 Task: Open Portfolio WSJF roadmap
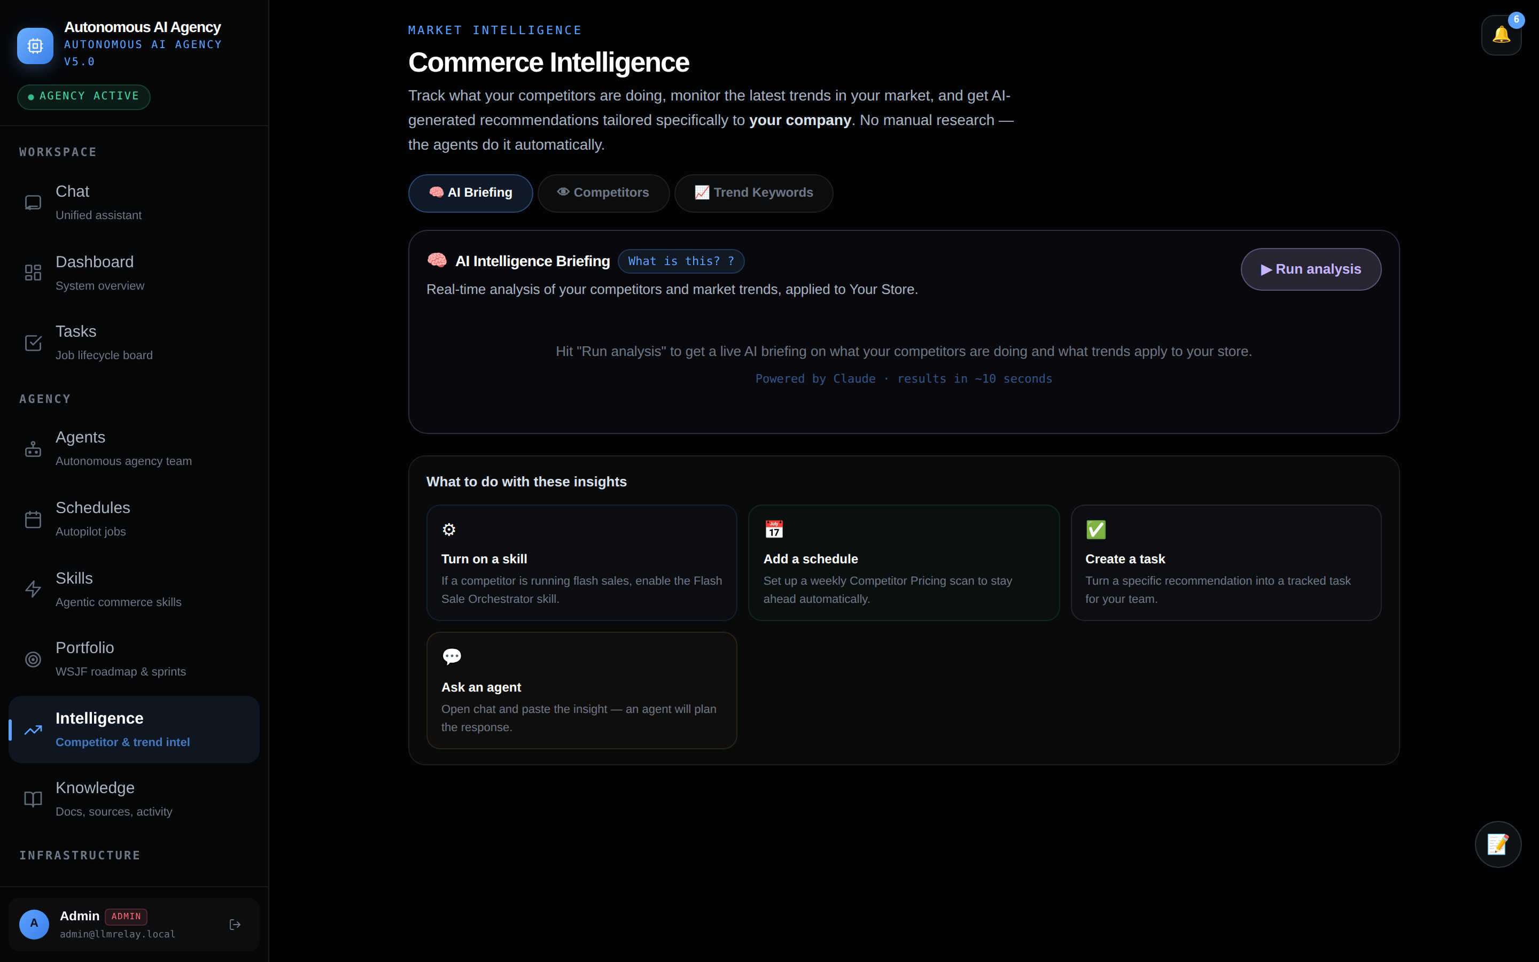(x=134, y=659)
